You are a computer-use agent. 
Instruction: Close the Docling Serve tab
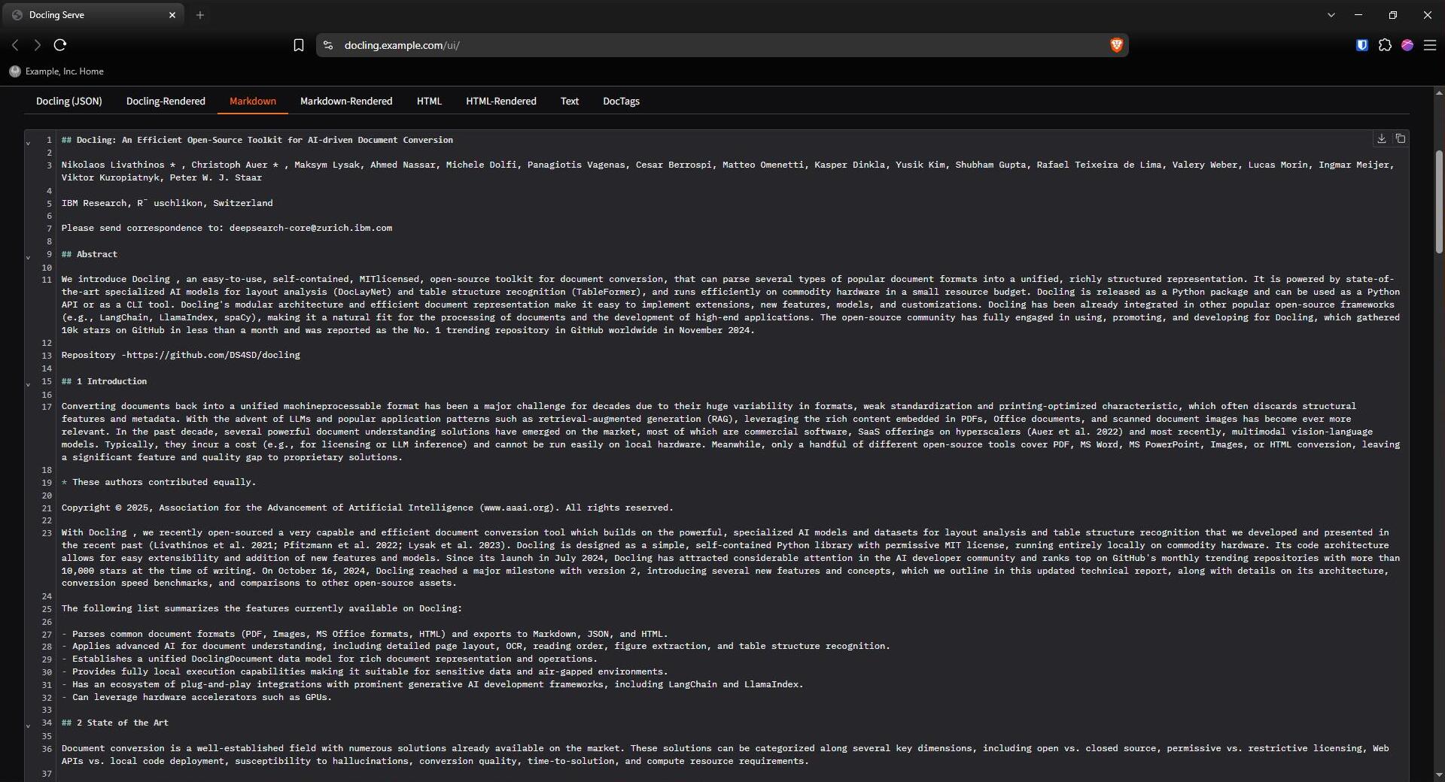pos(172,15)
